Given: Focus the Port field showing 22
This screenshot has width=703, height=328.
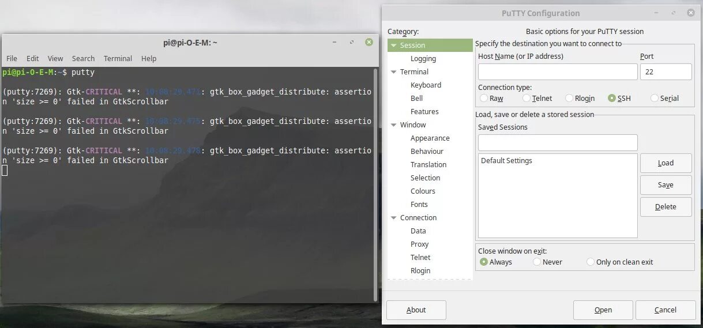Looking at the screenshot, I should pos(666,71).
